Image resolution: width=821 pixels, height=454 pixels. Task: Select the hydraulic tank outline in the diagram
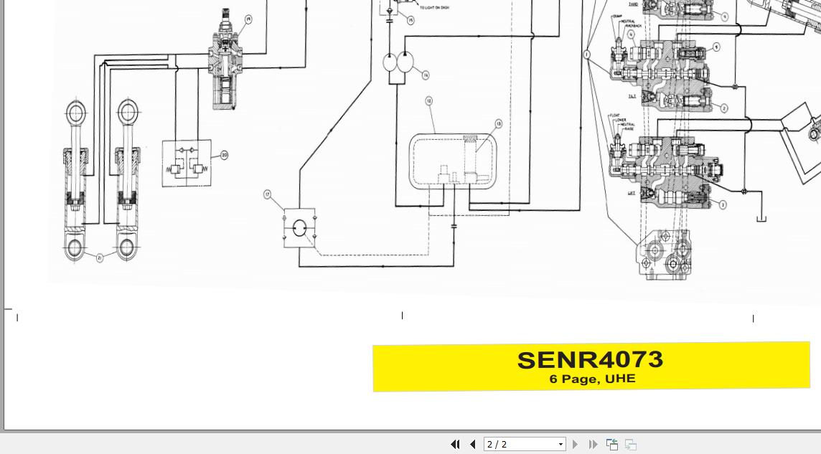click(454, 159)
